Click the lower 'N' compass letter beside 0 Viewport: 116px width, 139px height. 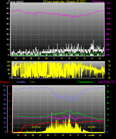coord(109,78)
